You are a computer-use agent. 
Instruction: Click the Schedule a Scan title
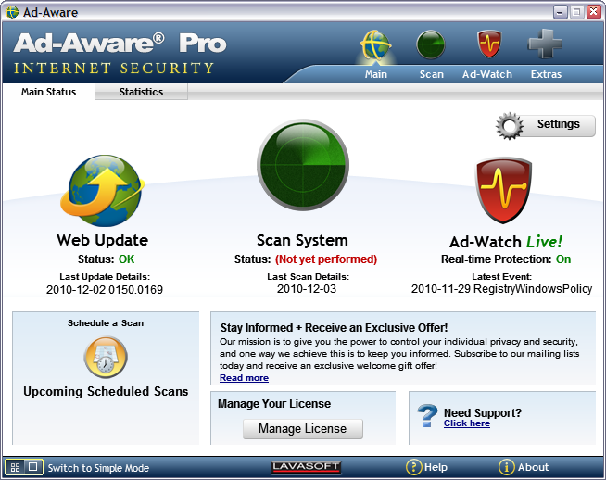tap(106, 323)
